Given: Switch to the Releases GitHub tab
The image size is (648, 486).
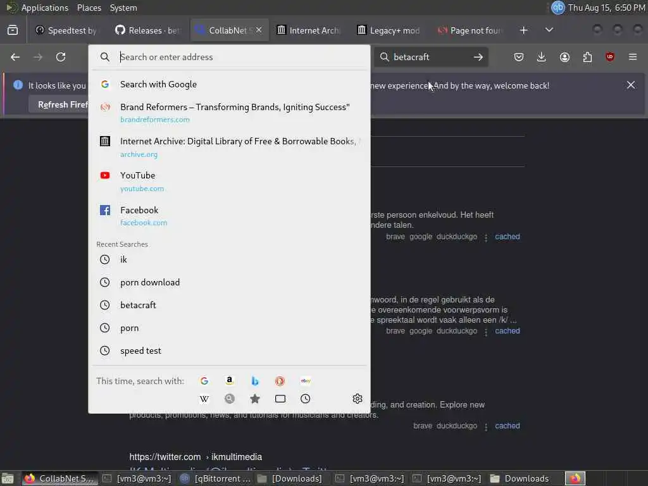Looking at the screenshot, I should coord(147,30).
